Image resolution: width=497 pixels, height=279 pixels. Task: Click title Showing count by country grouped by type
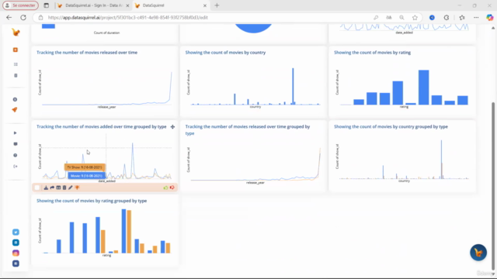pos(391,127)
